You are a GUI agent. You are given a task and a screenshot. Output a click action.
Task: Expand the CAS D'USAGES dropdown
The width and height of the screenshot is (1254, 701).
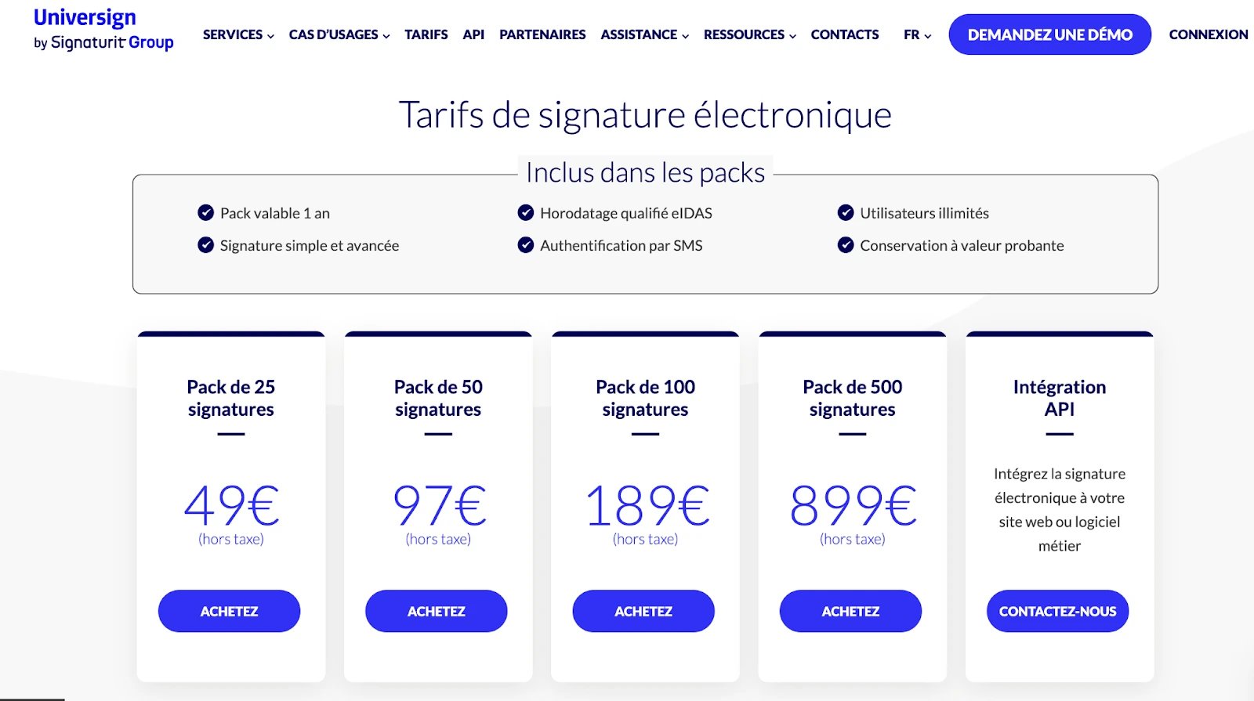click(x=339, y=34)
